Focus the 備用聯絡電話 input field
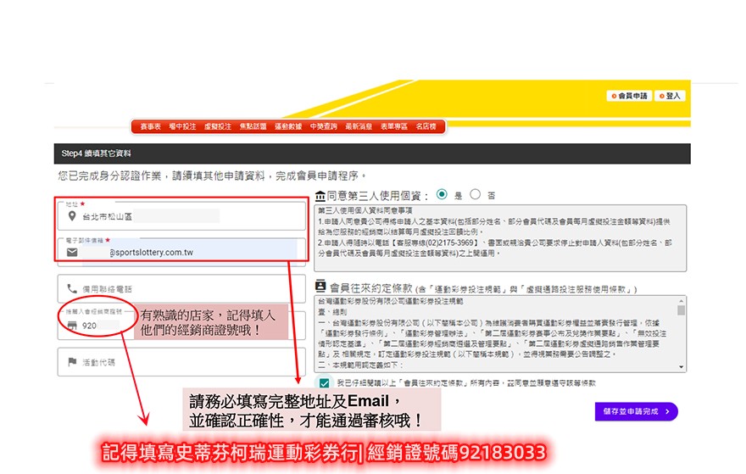This screenshot has height=474, width=746. [x=178, y=289]
